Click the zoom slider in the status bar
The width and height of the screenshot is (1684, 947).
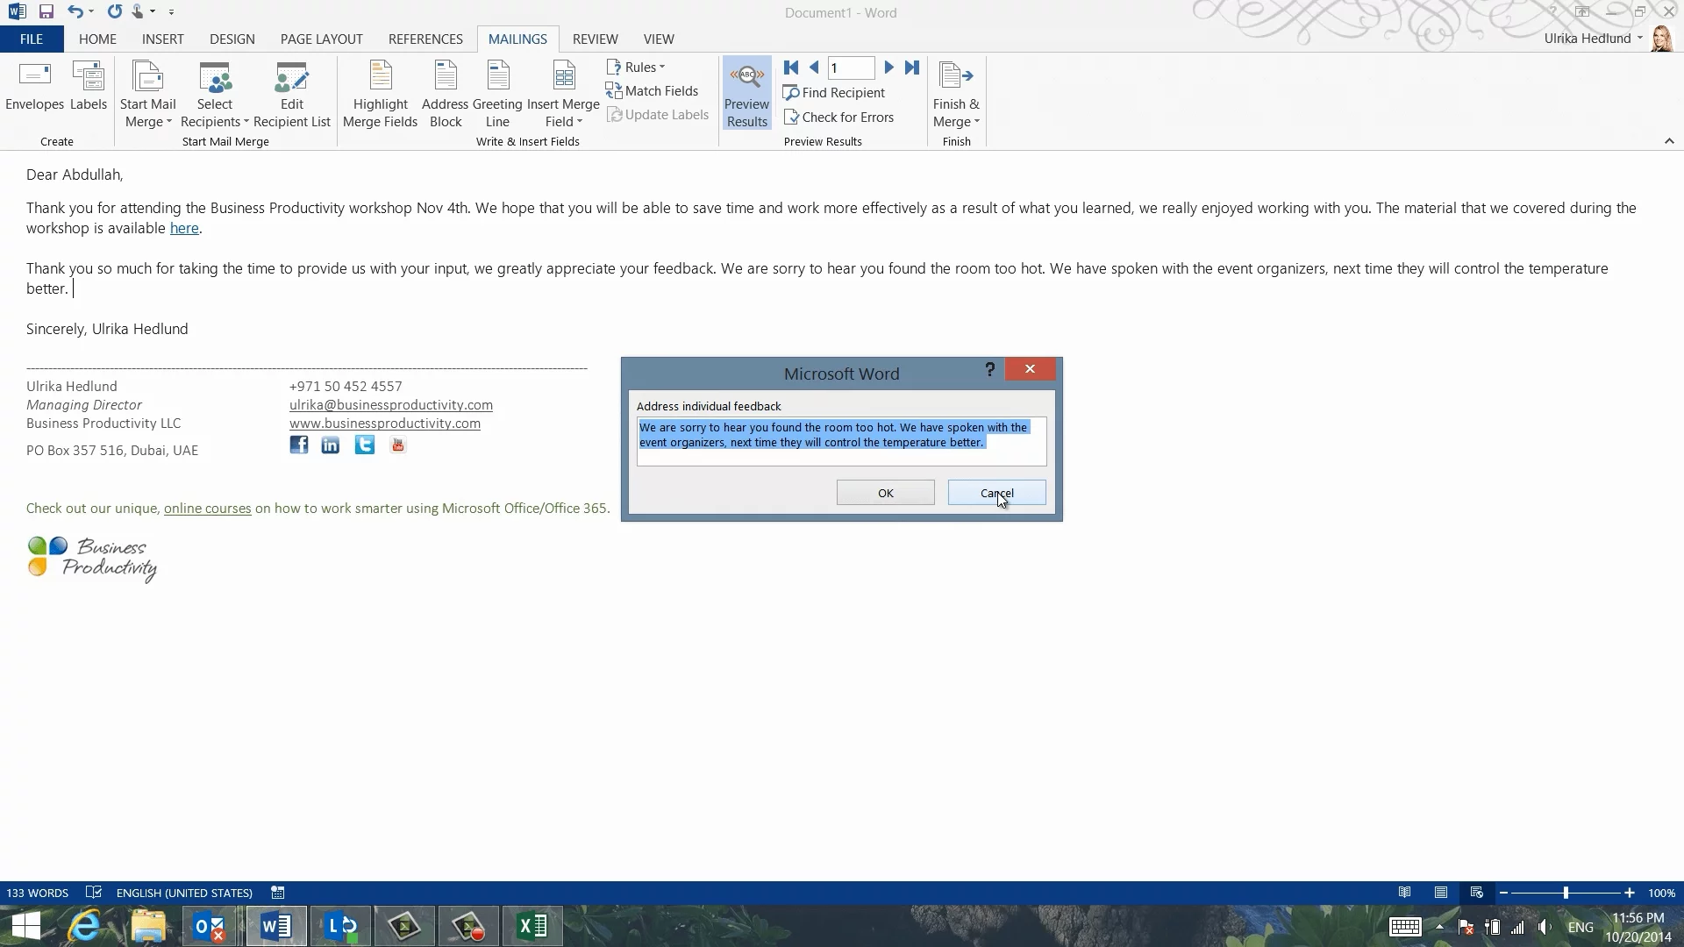pos(1566,893)
